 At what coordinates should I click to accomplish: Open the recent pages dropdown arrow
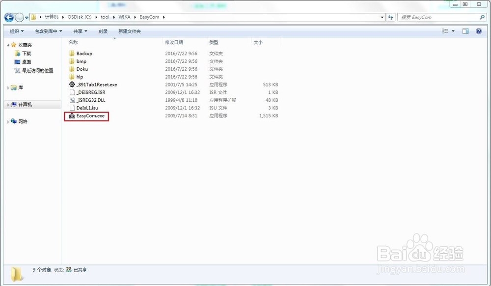point(27,18)
